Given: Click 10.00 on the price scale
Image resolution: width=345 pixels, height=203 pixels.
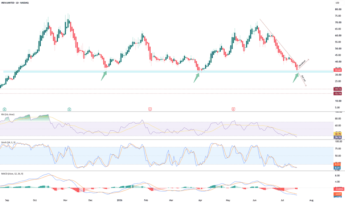Looking at the screenshot, I should pos(338,101).
